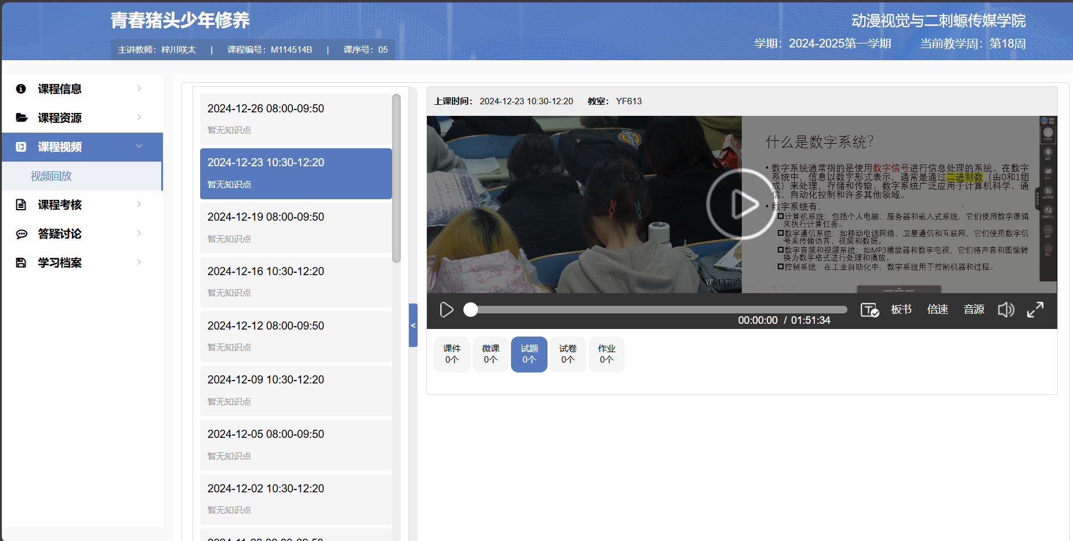Click the 课序号 05 text
This screenshot has height=541, width=1073.
pos(365,50)
